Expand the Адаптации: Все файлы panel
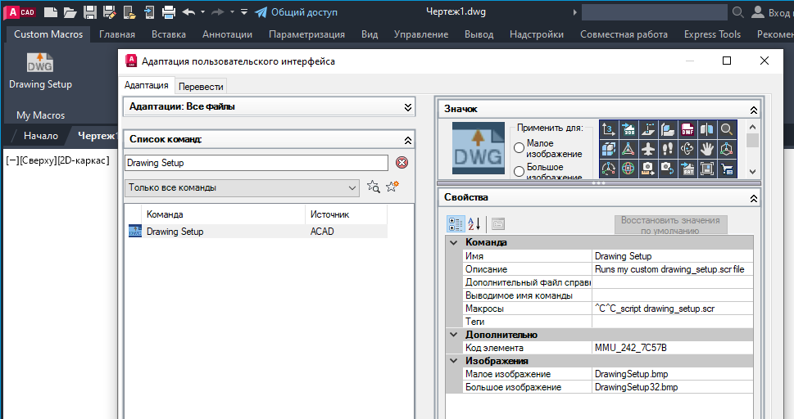 pos(407,107)
